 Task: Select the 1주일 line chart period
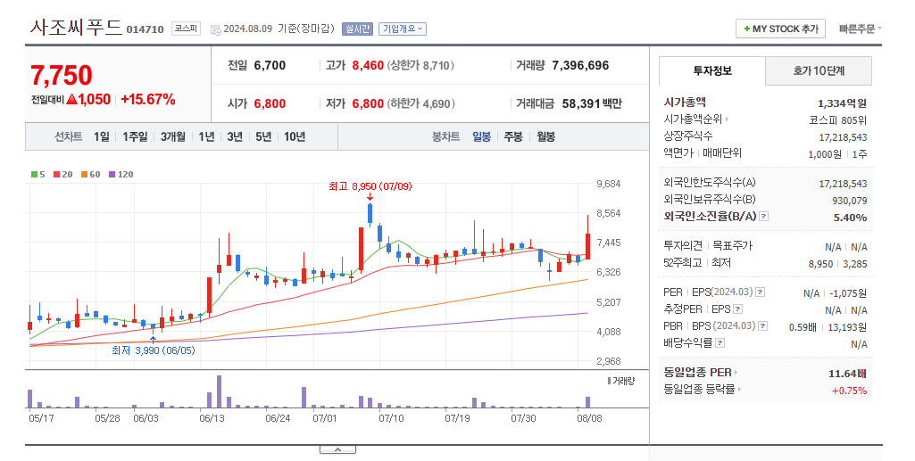(x=135, y=136)
